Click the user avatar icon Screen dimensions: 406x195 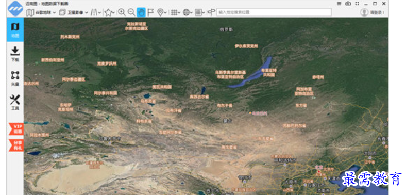pyautogui.click(x=364, y=12)
